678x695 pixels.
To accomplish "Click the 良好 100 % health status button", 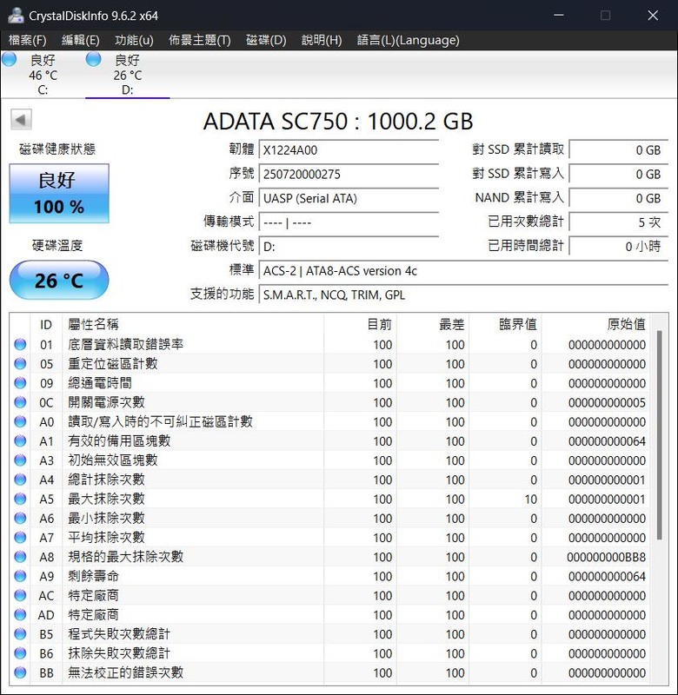I will [x=59, y=193].
